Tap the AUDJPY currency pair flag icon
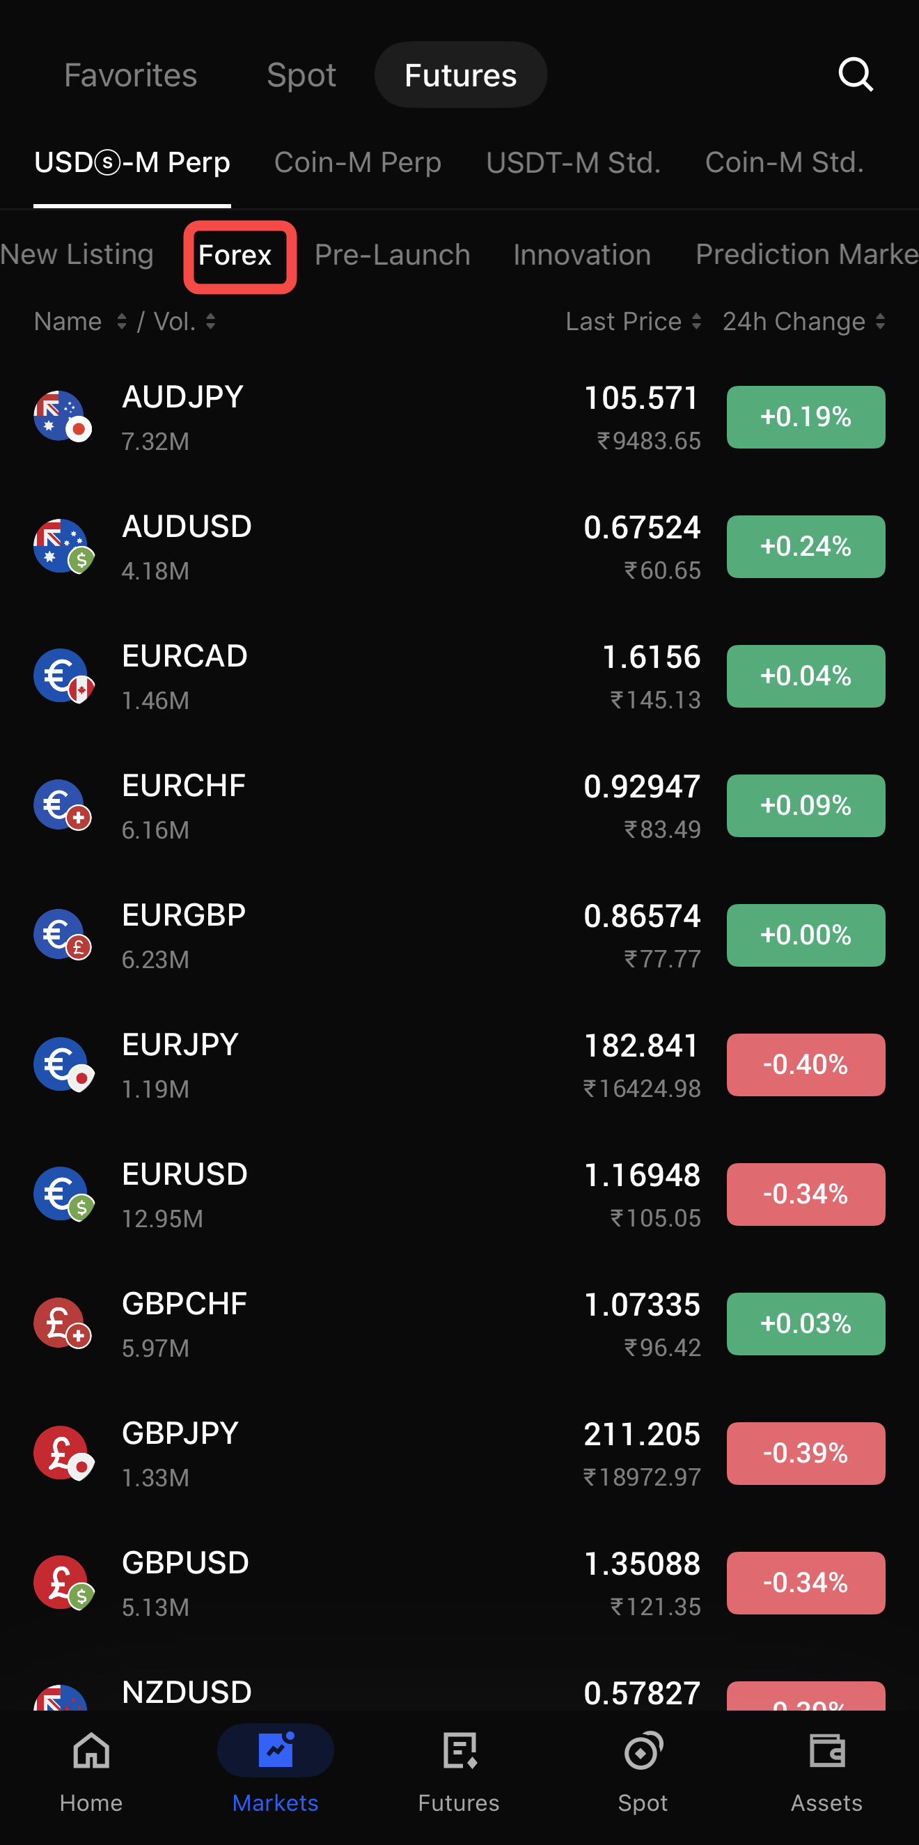 (x=62, y=417)
